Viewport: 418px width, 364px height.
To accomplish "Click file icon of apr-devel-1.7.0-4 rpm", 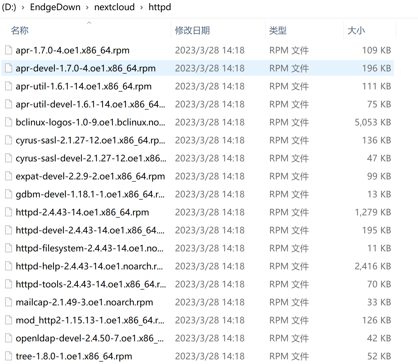I will click(x=9, y=68).
